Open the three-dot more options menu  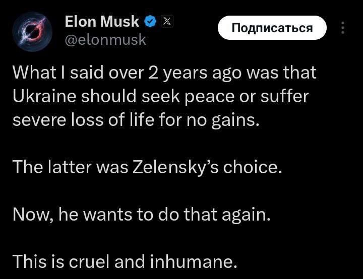pos(343,28)
